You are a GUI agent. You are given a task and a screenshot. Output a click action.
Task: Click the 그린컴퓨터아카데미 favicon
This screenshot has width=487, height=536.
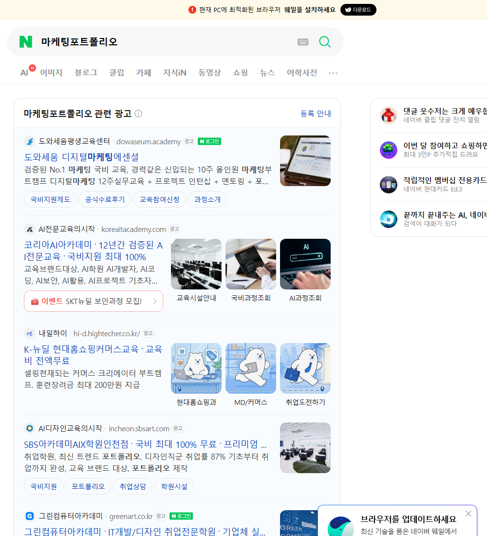(x=30, y=516)
